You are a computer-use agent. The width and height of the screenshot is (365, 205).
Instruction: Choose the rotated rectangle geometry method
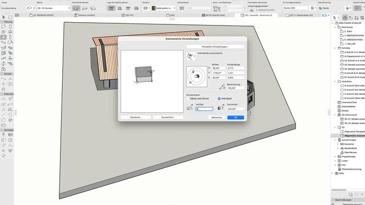pos(93,8)
